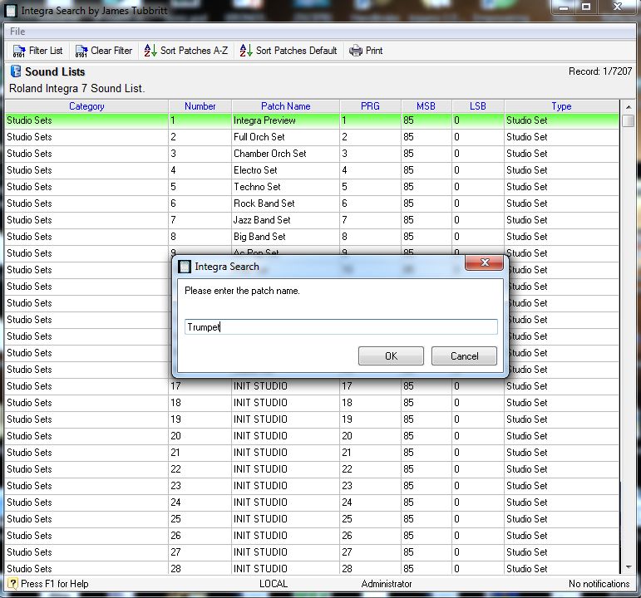Click the LOCAL status bar entry
Viewport: 641px width, 598px height.
pyautogui.click(x=274, y=584)
